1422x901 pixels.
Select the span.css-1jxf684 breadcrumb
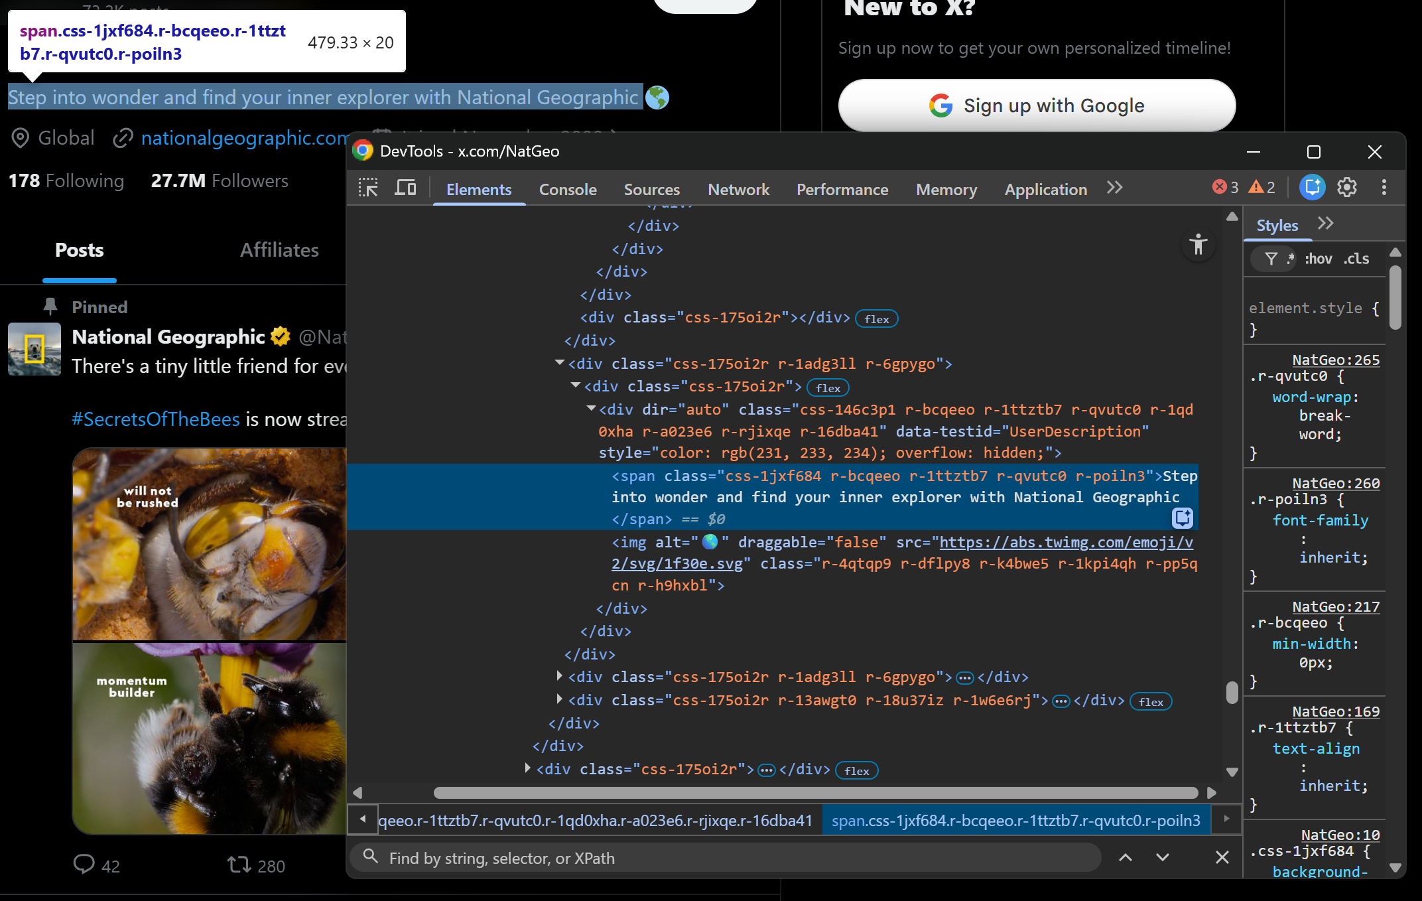pos(1016,821)
